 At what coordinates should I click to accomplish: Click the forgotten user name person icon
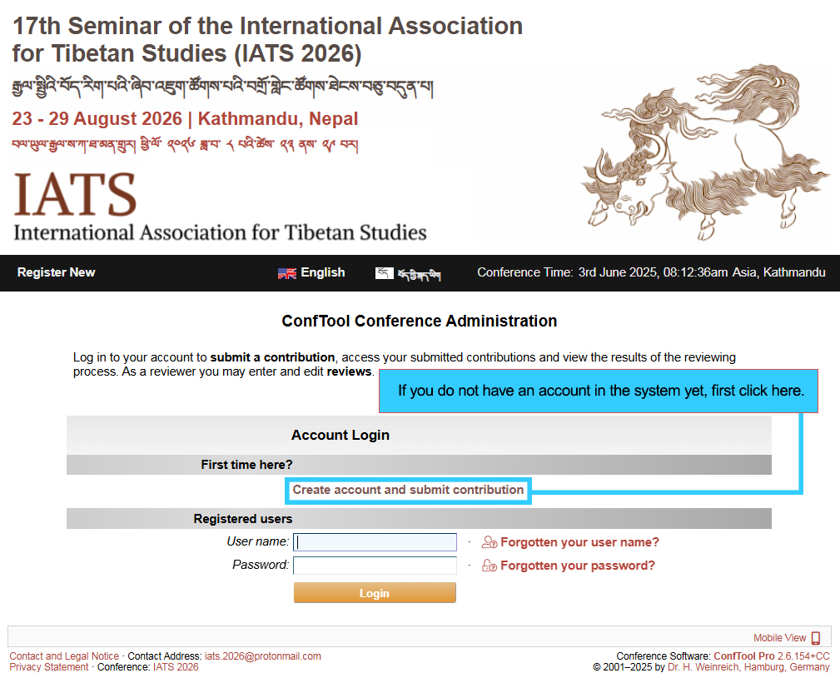[490, 542]
